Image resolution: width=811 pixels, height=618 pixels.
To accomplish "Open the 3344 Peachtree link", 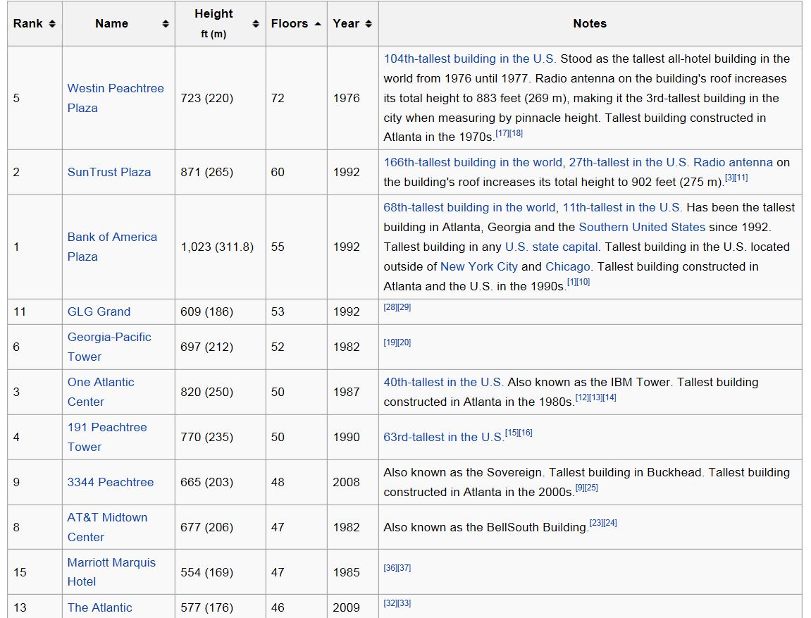I will 110,482.
